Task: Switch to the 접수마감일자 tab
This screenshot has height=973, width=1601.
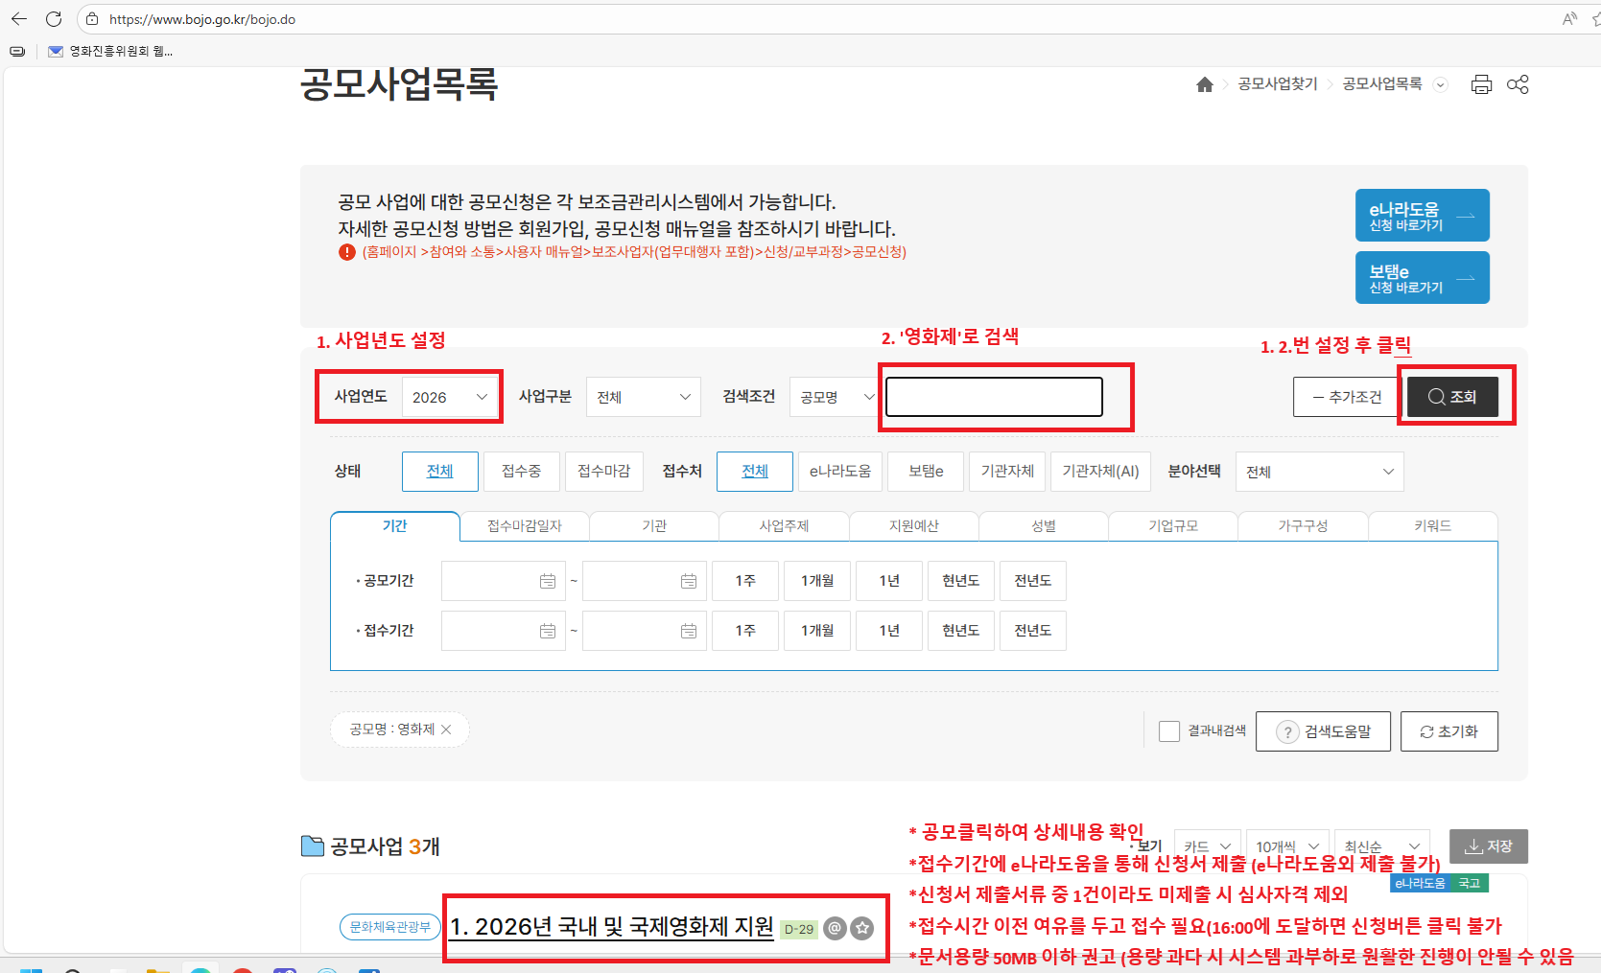Action: pos(524,526)
